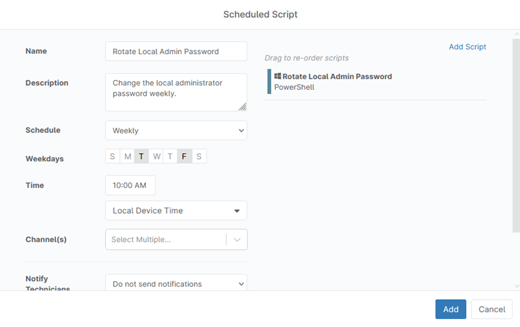
Task: Open the Local Device Time dropdown
Action: click(176, 210)
